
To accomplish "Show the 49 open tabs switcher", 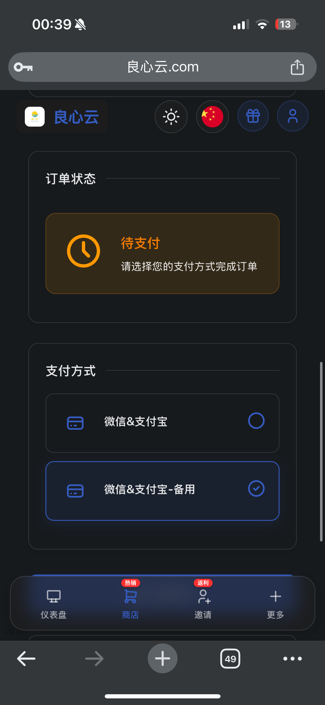I will pyautogui.click(x=230, y=659).
